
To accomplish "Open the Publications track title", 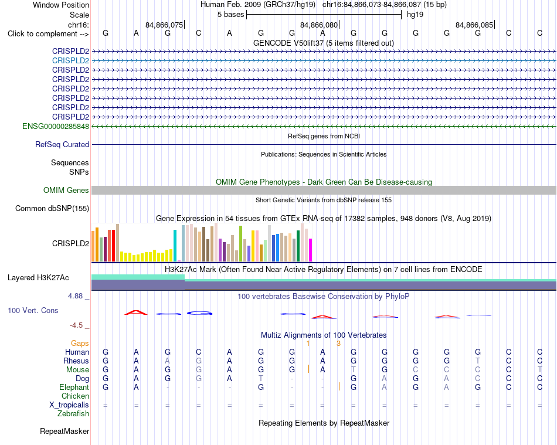I will [x=324, y=154].
